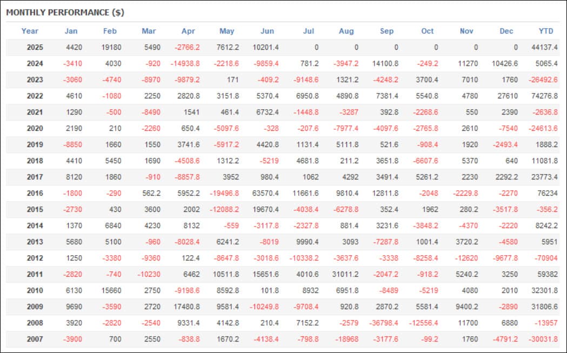Click the 2012 YTD value -70904
The height and width of the screenshot is (353, 567).
[x=546, y=258]
